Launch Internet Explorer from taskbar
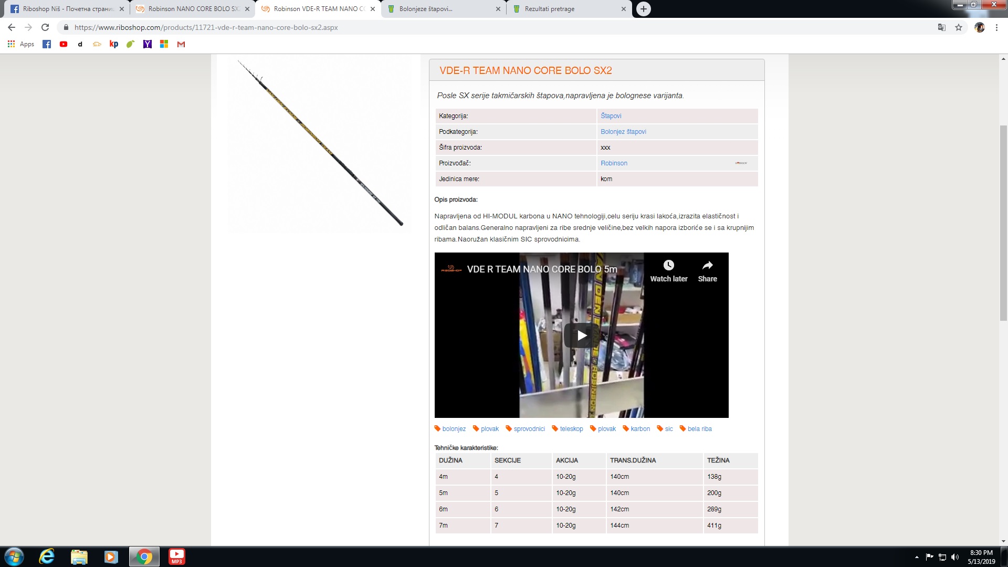Screen dimensions: 1008x567 [x=47, y=556]
